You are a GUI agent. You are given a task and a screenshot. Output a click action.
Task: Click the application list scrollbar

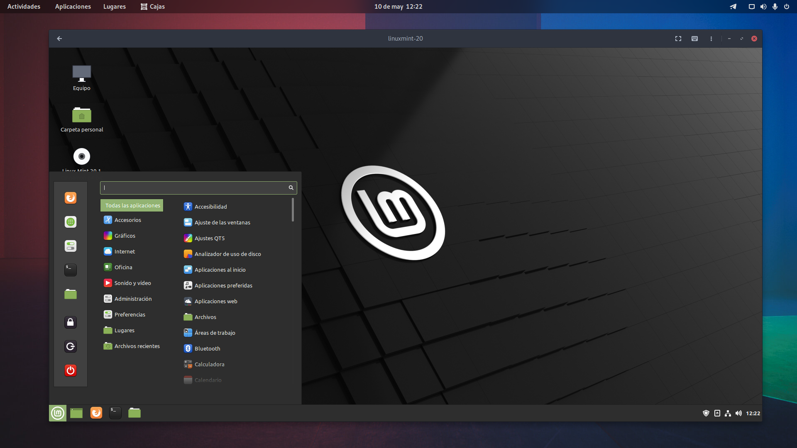293,210
